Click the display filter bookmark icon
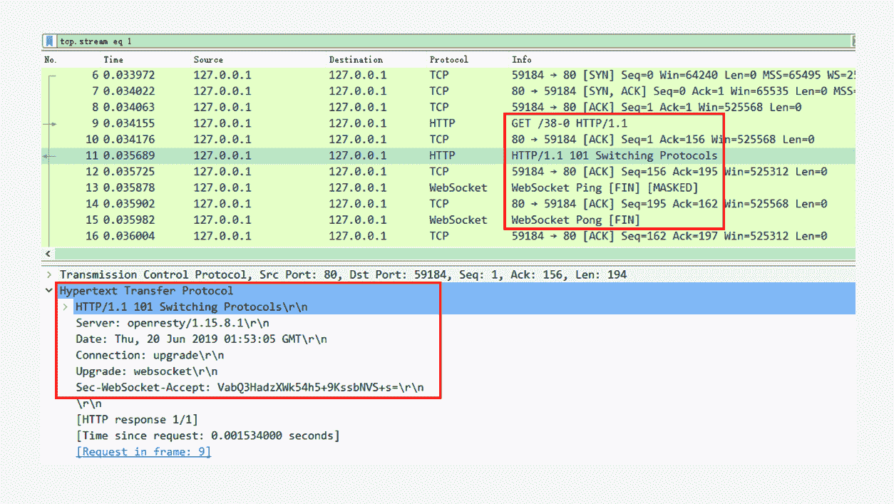 [49, 41]
